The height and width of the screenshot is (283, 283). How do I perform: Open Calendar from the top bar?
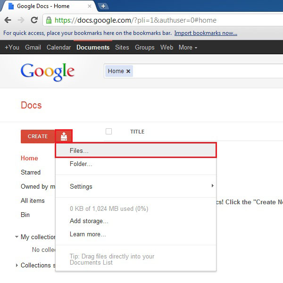click(58, 47)
